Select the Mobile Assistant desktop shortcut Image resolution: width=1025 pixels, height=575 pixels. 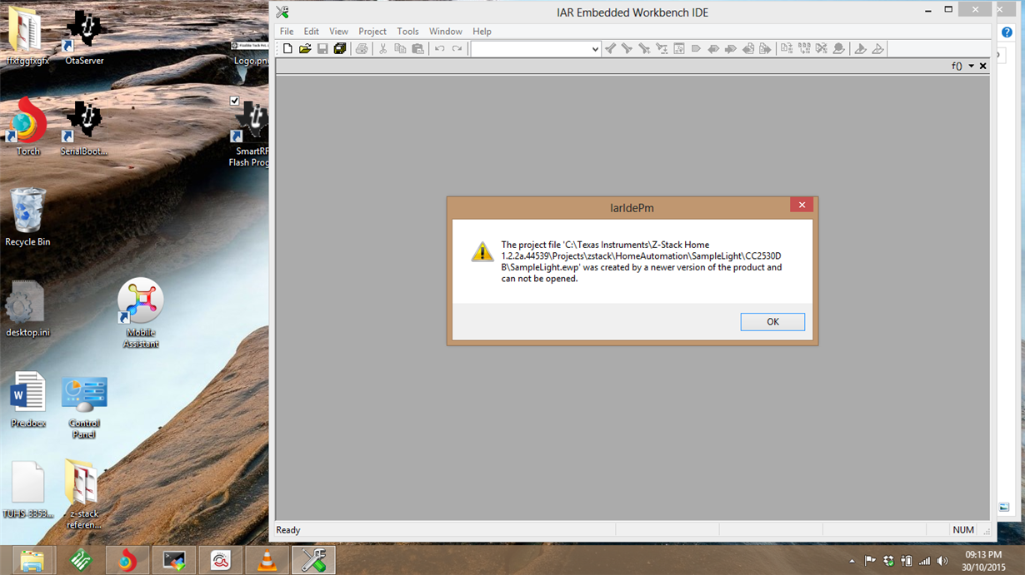[x=140, y=313]
